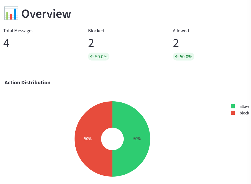Click the green up arrow beside Blocked's 50.0%
The image size is (251, 184).
coord(92,56)
